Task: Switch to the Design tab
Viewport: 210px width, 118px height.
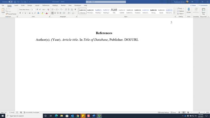Action: click(30, 5)
